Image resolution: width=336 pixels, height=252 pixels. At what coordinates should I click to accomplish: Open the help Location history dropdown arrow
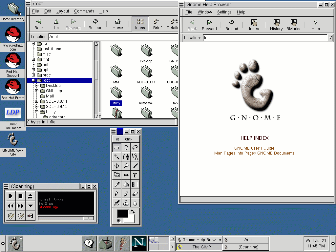pyautogui.click(x=330, y=38)
